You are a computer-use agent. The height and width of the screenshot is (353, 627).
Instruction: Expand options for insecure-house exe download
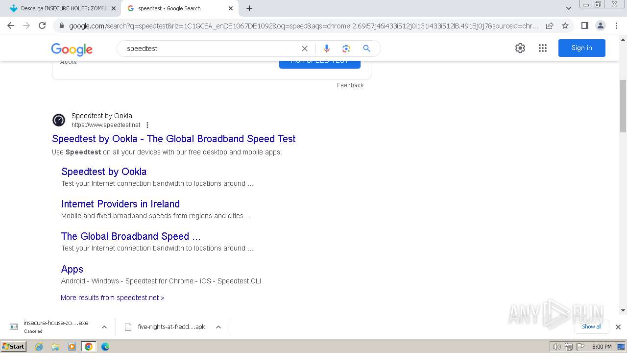[104, 327]
